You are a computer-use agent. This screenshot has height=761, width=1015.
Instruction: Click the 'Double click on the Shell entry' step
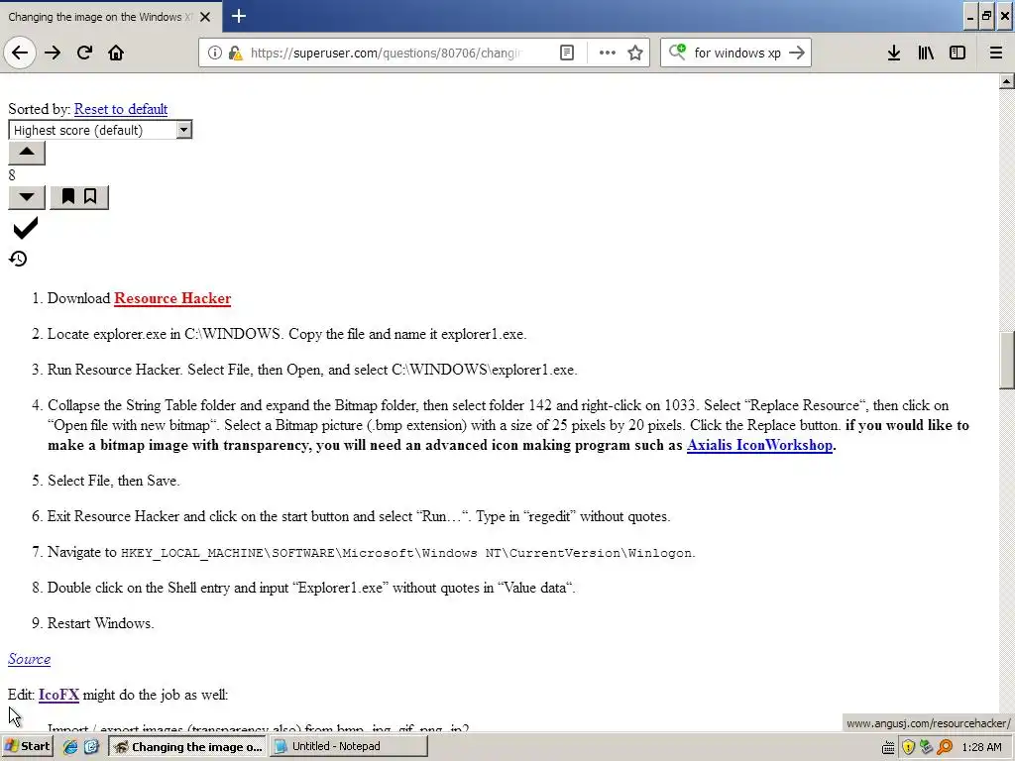[311, 588]
